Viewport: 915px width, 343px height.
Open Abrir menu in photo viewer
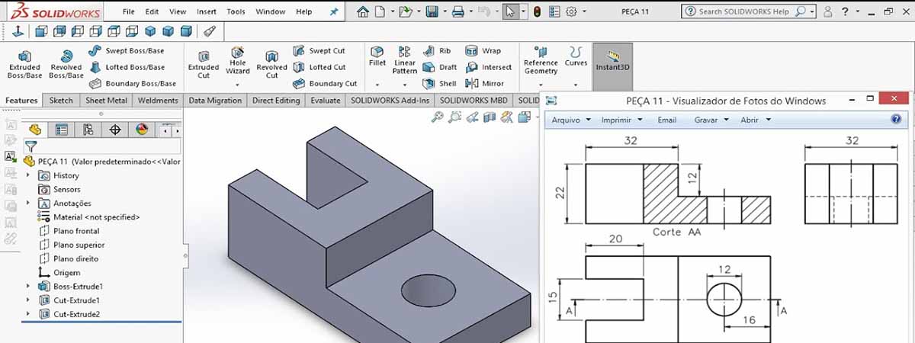click(756, 120)
